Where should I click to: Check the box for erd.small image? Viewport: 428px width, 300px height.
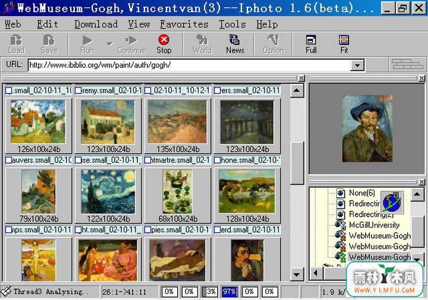[x=218, y=230]
